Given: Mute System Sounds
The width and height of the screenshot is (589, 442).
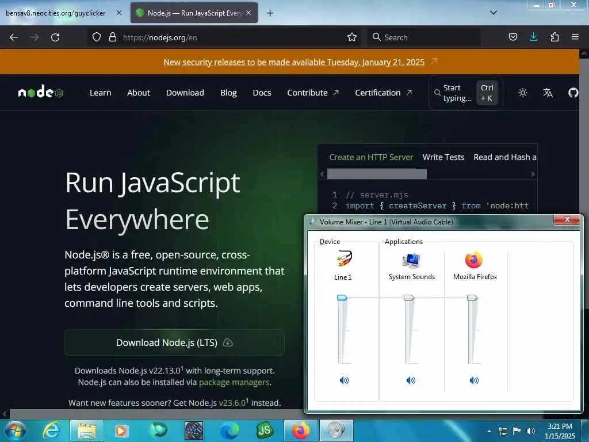Looking at the screenshot, I should [x=411, y=380].
